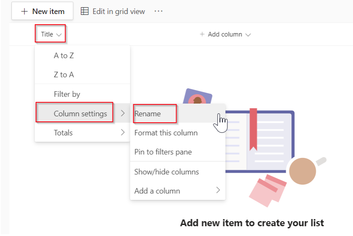Expand the Add a column submenu arrow
Image resolution: width=353 pixels, height=236 pixels.
[x=218, y=190]
